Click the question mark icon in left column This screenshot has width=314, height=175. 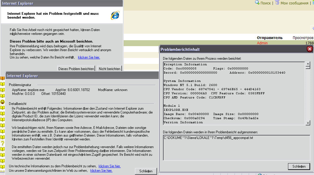click(2, 143)
